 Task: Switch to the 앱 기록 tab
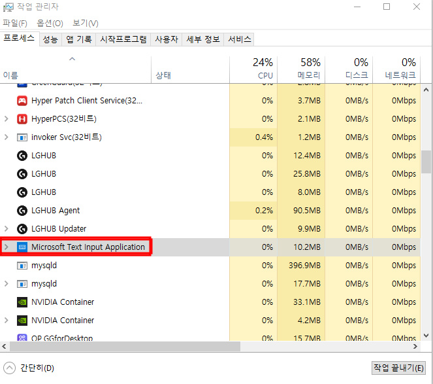click(x=79, y=39)
